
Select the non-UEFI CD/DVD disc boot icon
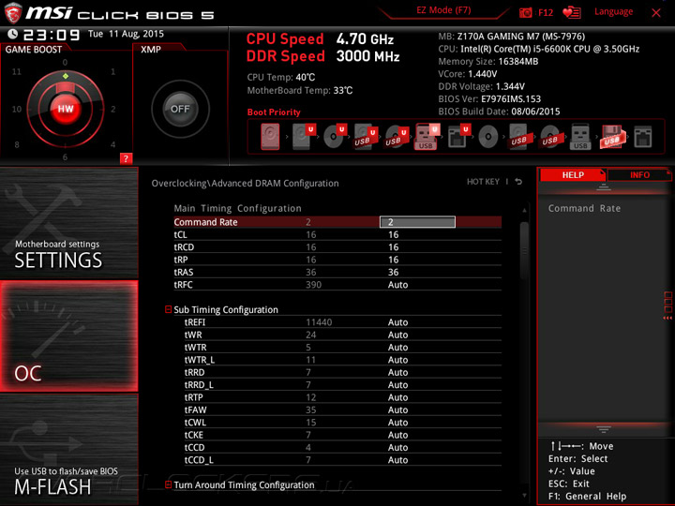point(488,137)
